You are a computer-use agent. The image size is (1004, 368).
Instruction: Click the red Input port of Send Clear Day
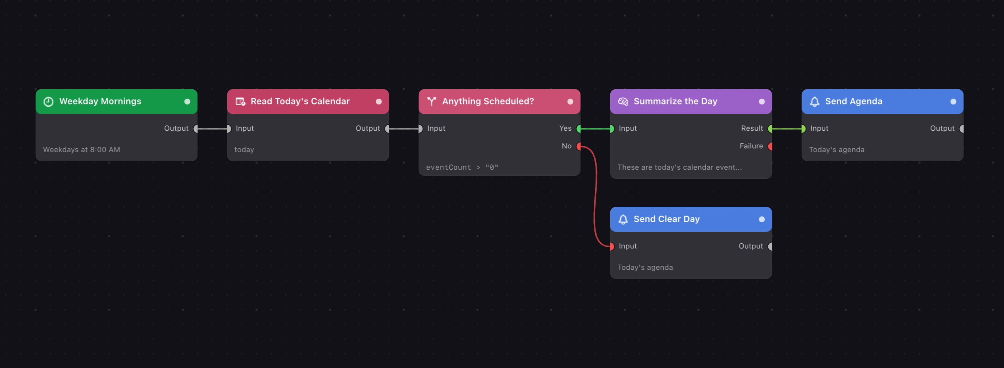point(612,246)
